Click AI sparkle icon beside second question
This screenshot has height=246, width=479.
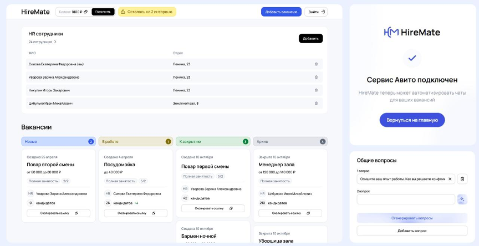462,199
